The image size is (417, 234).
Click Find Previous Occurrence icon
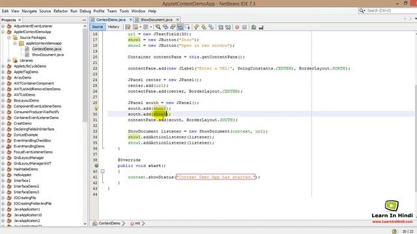pyautogui.click(x=165, y=27)
